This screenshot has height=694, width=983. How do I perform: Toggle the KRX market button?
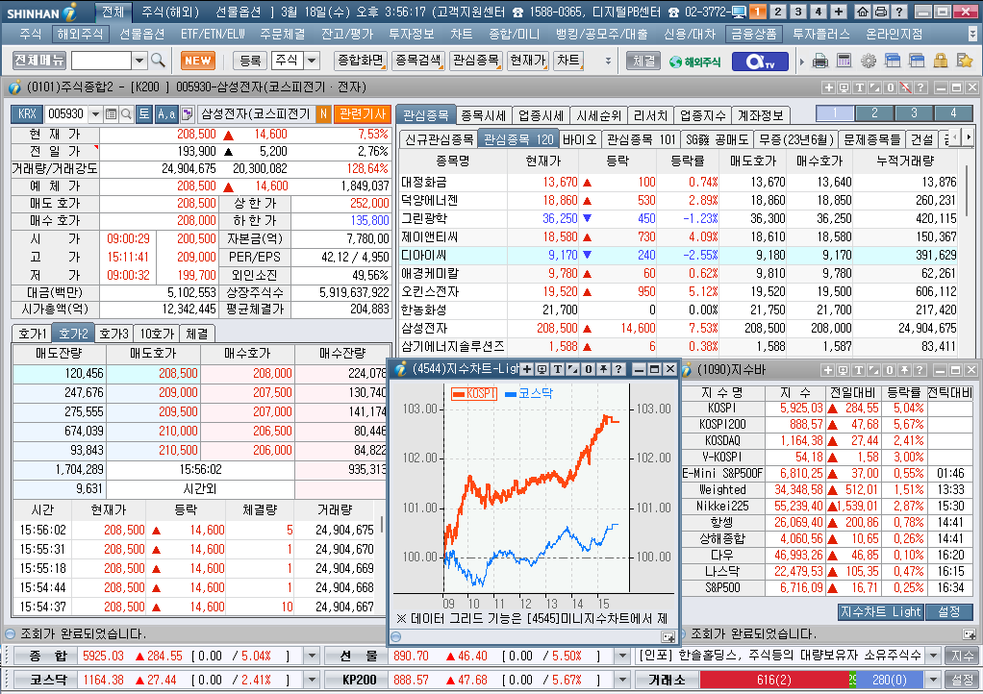coord(27,114)
